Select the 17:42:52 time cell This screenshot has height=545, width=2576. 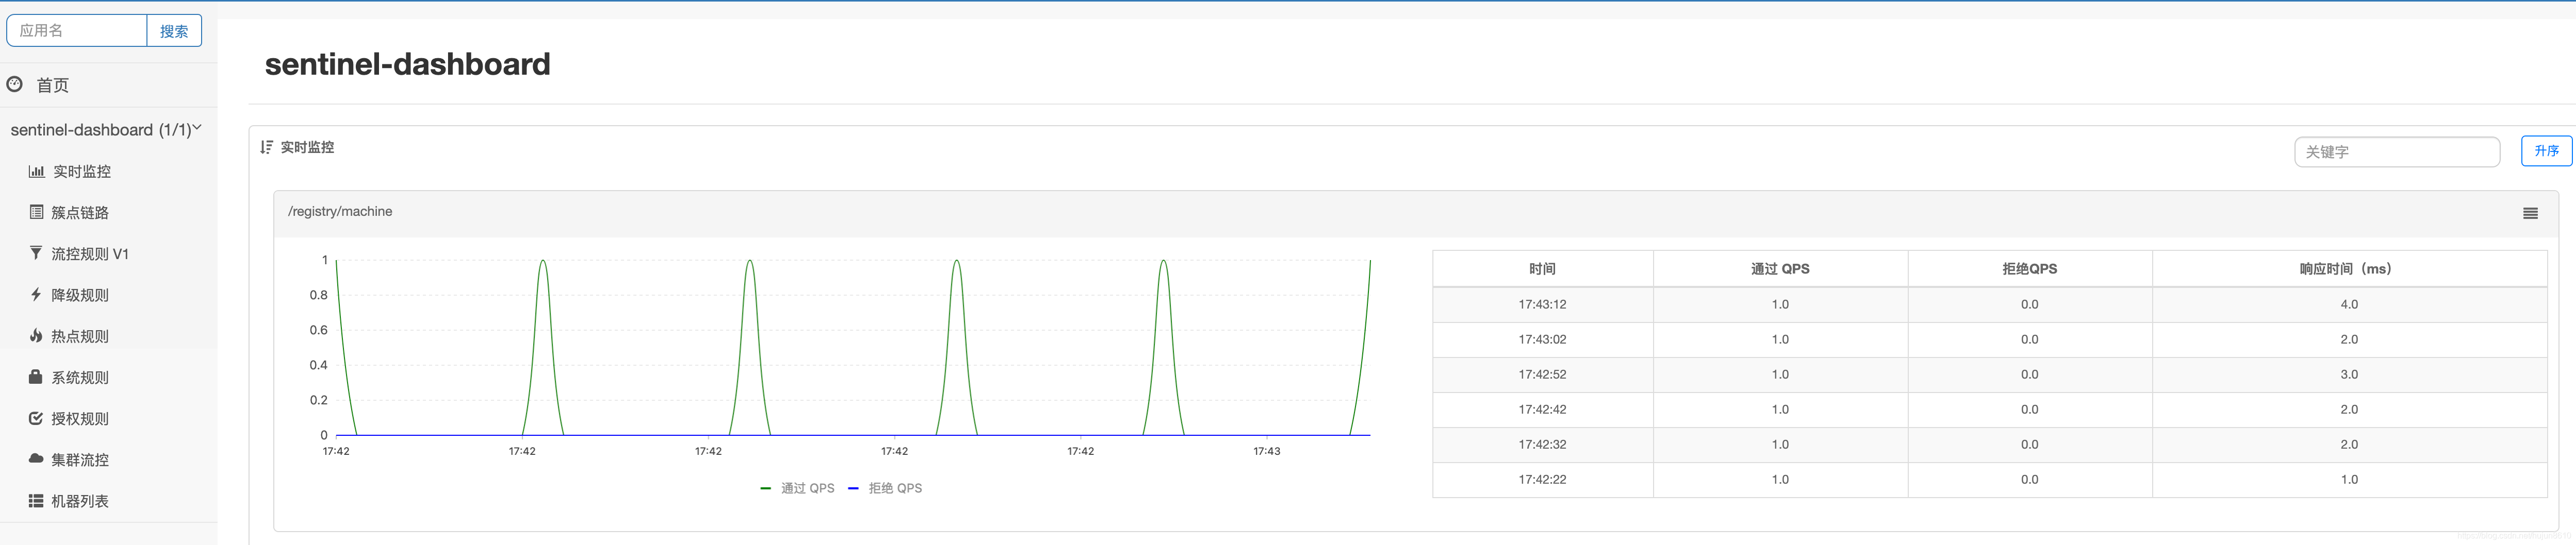click(1542, 374)
